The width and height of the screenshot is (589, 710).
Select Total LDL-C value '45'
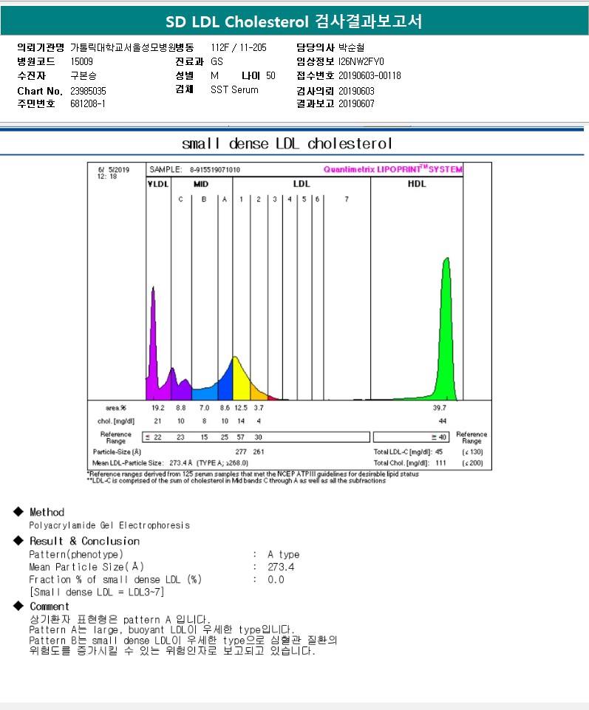439,452
